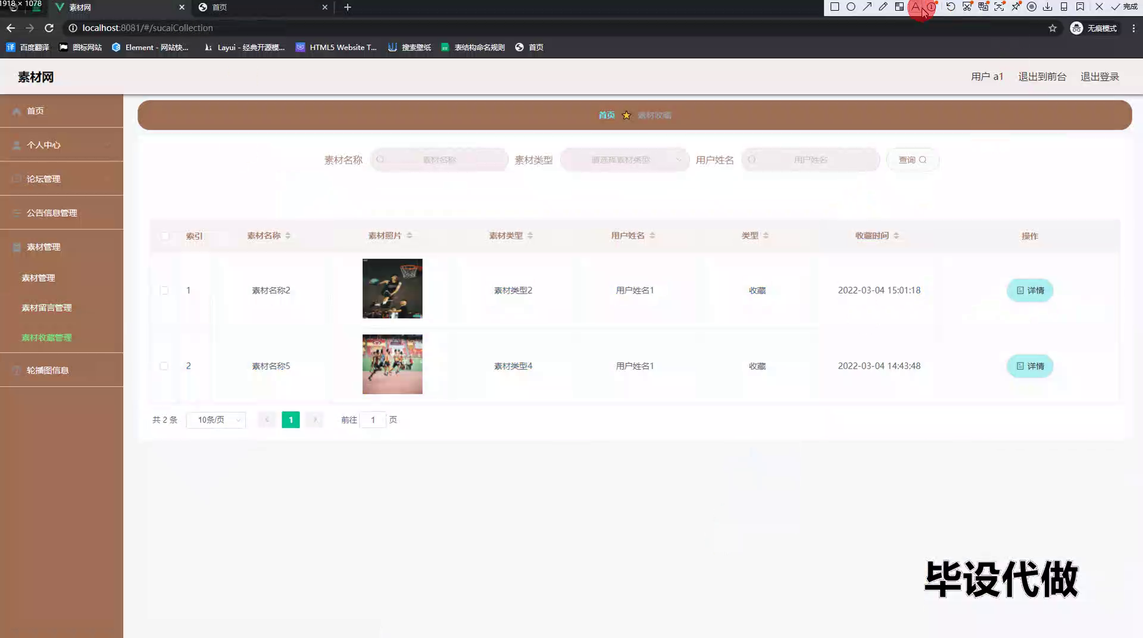This screenshot has width=1143, height=638.
Task: Select the mosaic blur tool
Action: click(x=899, y=7)
